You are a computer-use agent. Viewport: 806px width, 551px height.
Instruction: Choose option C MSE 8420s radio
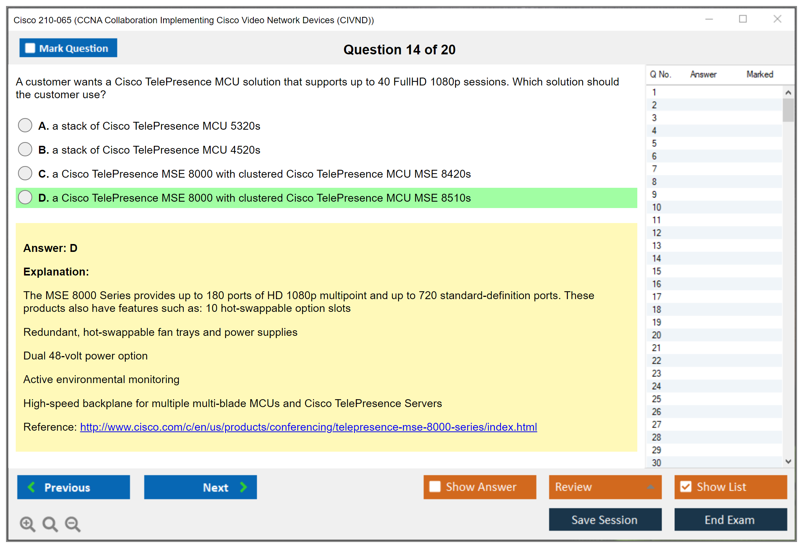[25, 174]
